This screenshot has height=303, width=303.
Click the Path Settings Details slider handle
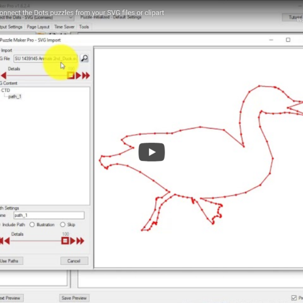(x=65, y=241)
